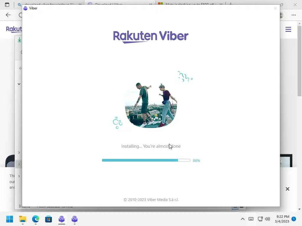Click the scroll down arrow in Edge
The image size is (302, 226).
point(299,209)
